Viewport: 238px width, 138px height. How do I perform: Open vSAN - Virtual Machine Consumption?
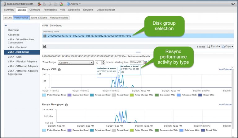[x=21, y=41]
